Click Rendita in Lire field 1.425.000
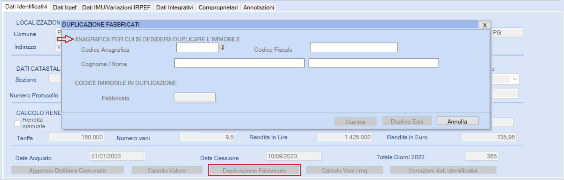The height and width of the screenshot is (180, 564). click(x=344, y=137)
